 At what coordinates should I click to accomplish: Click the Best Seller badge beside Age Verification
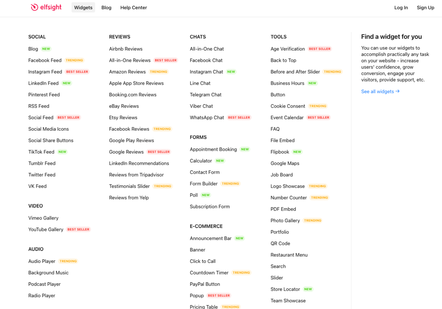click(x=320, y=49)
